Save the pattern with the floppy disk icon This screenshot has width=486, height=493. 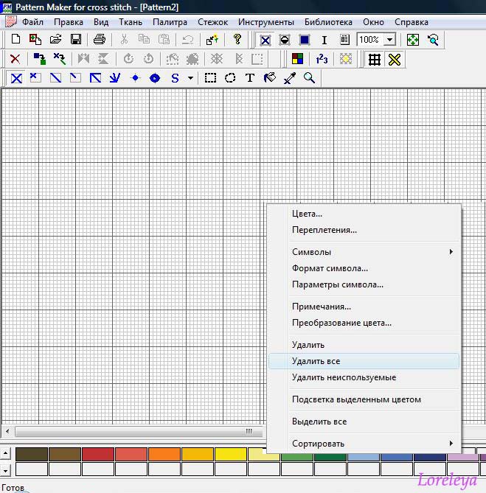click(x=76, y=40)
